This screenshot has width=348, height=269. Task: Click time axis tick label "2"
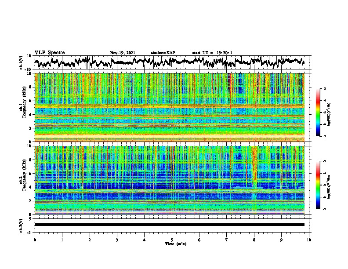[90, 240]
